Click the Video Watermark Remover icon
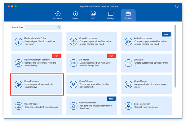Viewport: 186px width, 123px height. pos(19,63)
